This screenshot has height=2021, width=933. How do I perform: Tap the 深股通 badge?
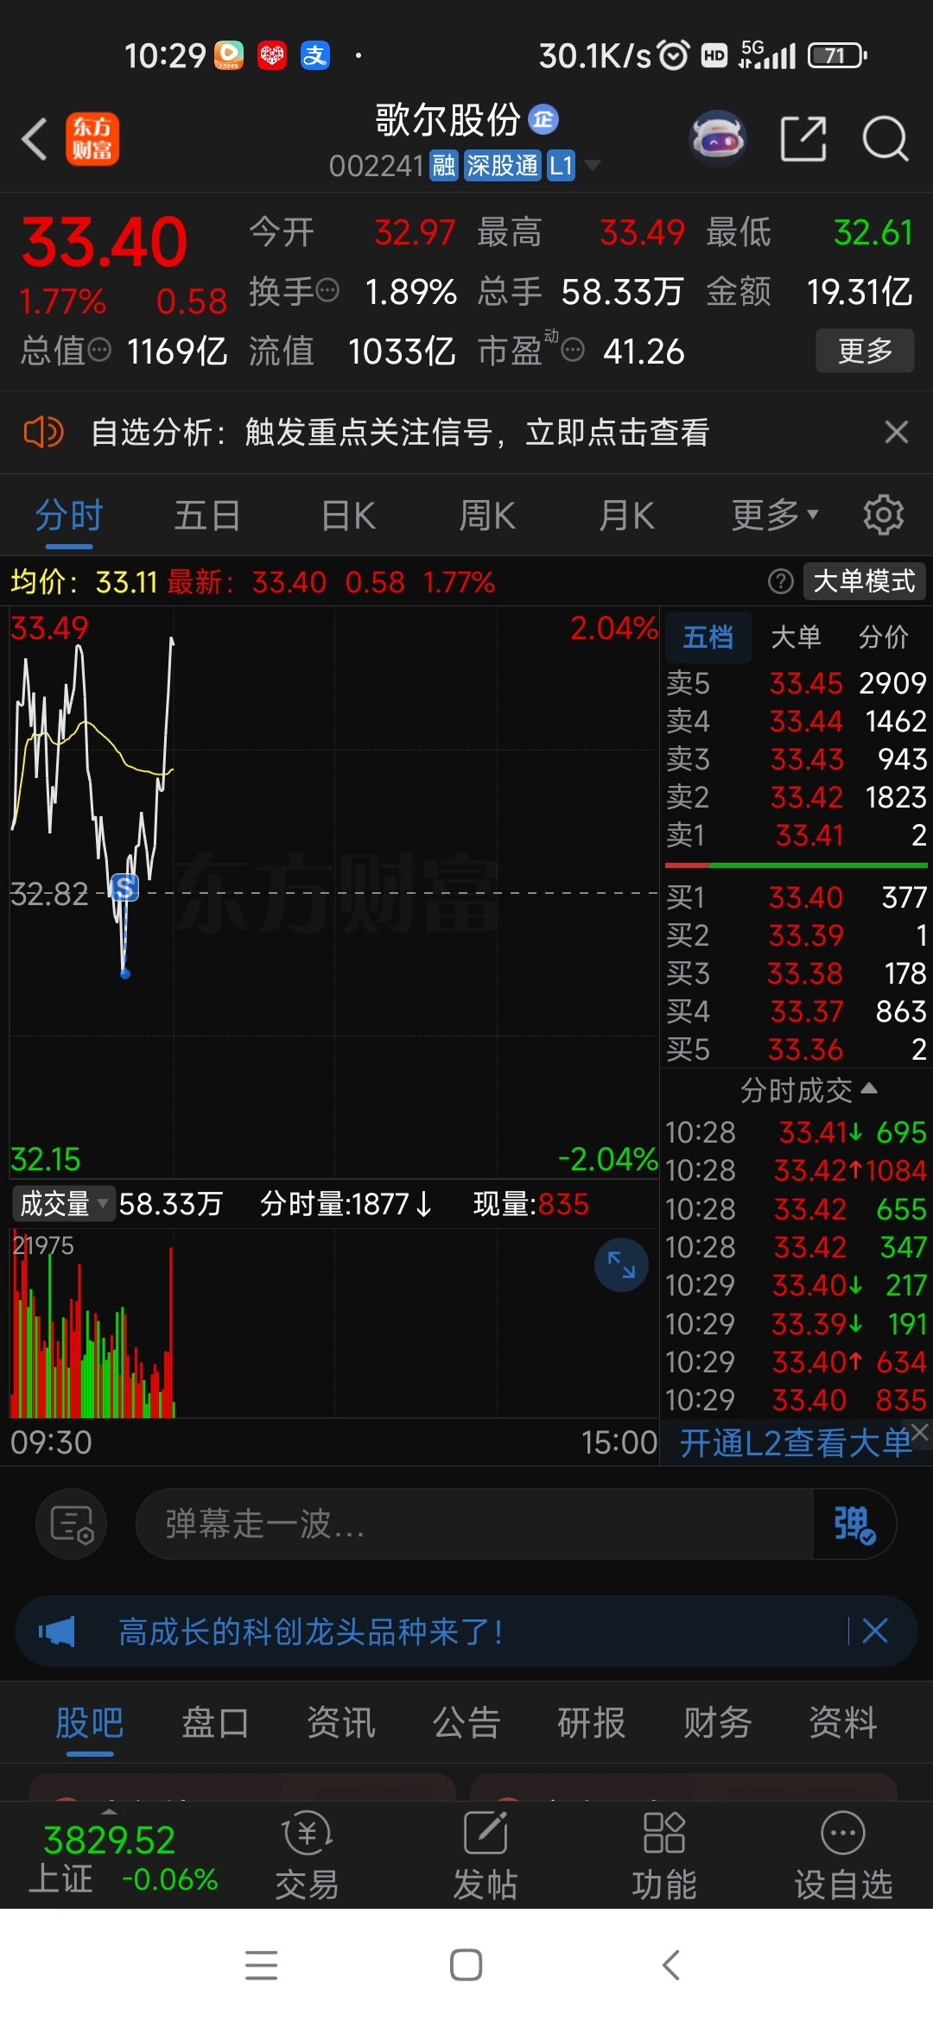coord(502,165)
